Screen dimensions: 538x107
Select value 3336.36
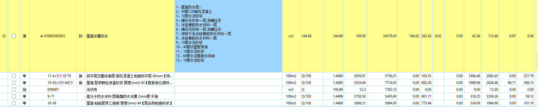coord(492,96)
